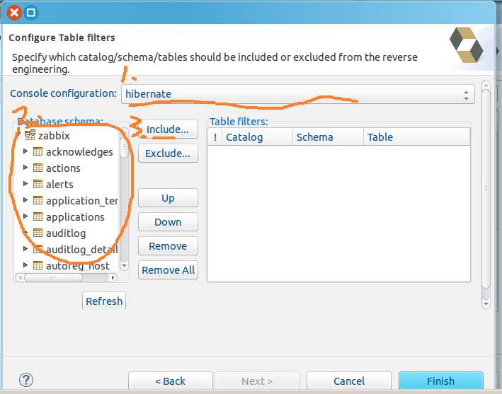502x394 pixels.
Task: Click the Remove All button
Action: click(x=168, y=270)
